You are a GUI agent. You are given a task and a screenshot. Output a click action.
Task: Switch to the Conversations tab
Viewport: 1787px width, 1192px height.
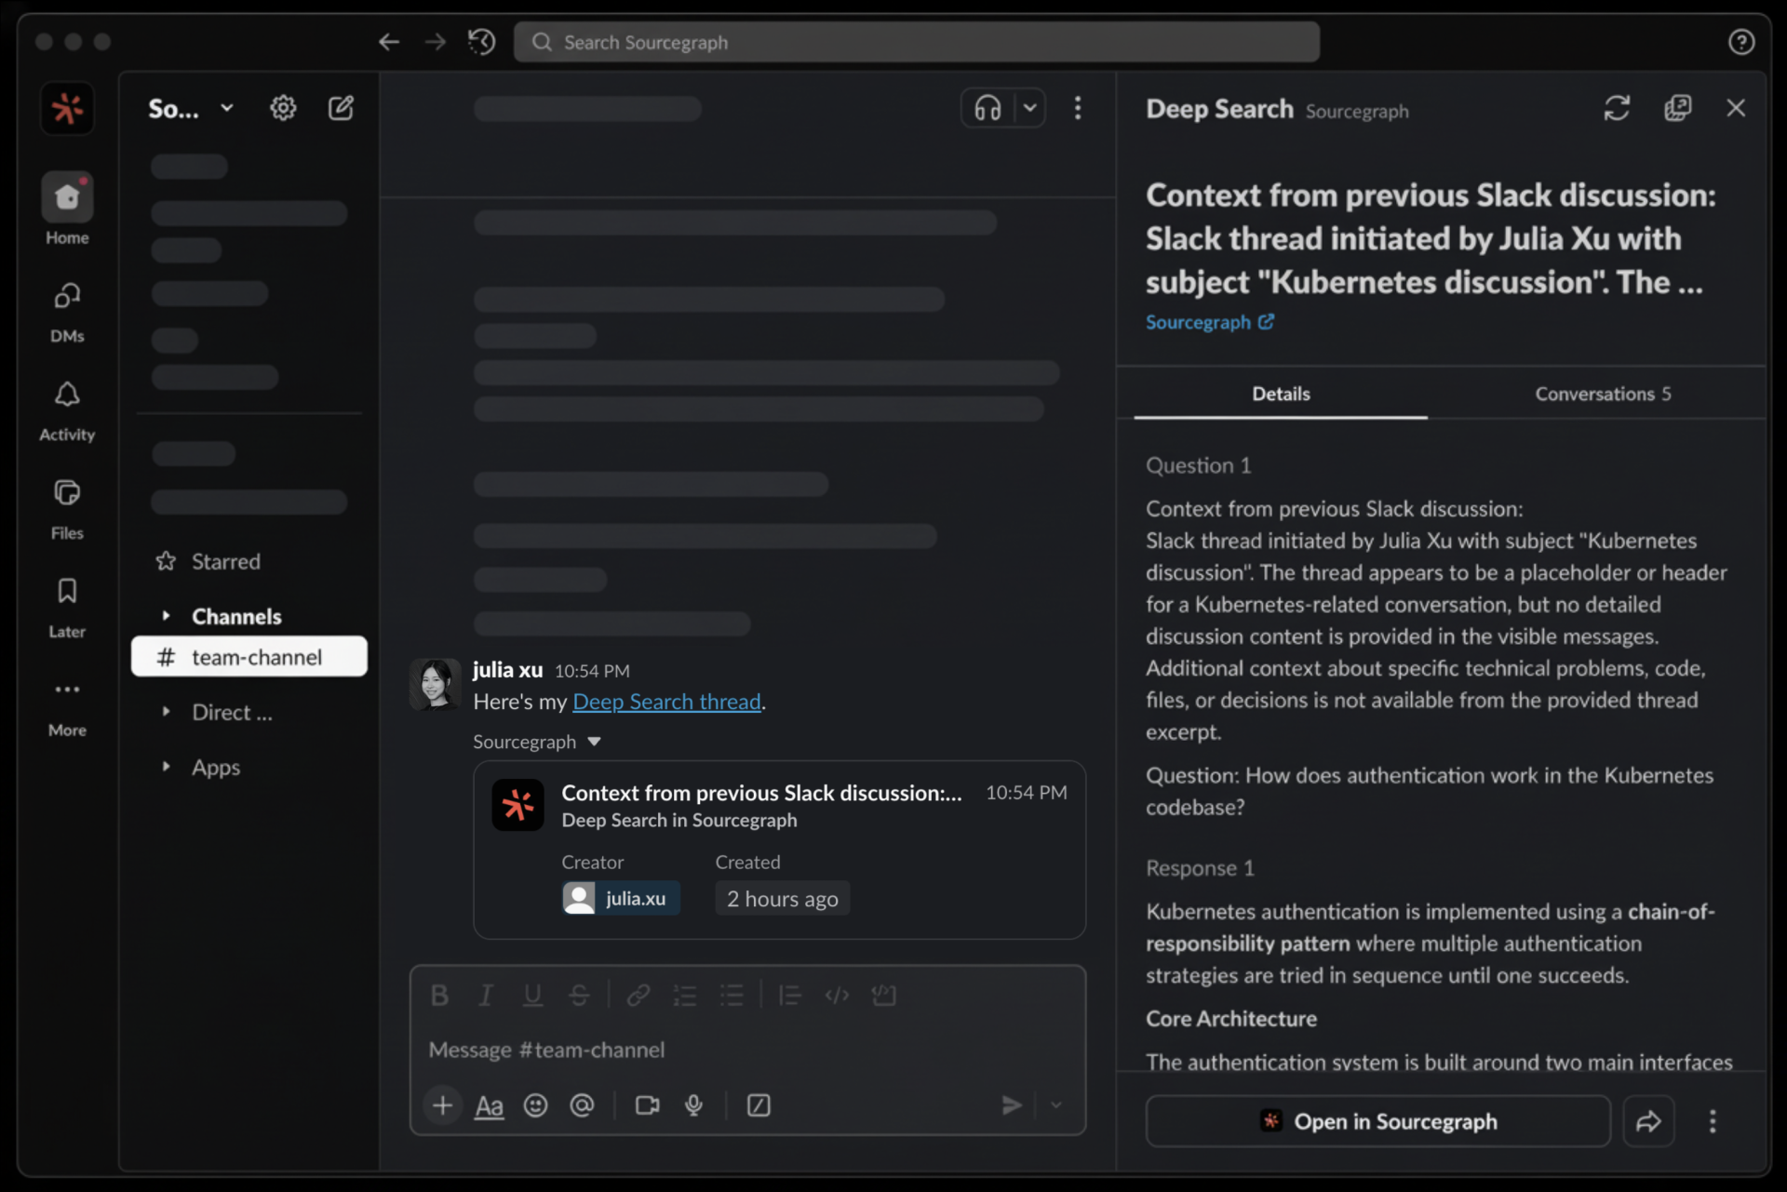click(x=1602, y=394)
